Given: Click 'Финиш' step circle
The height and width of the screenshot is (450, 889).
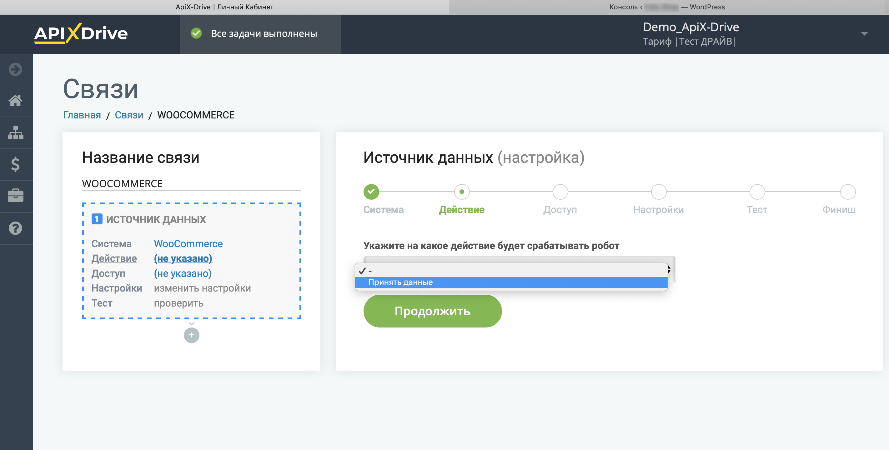Looking at the screenshot, I should [x=848, y=192].
